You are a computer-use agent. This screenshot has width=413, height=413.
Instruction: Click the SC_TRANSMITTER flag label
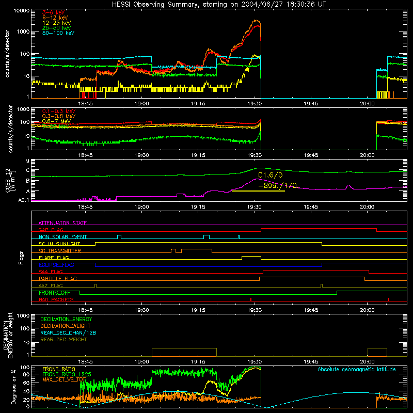pos(60,251)
